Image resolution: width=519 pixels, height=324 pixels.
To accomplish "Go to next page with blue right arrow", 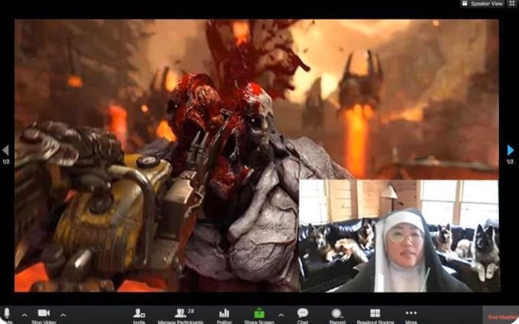I will pos(511,150).
